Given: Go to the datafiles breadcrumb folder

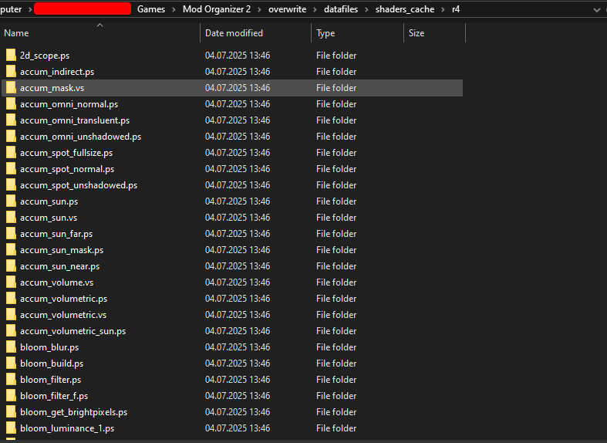Looking at the screenshot, I should [x=341, y=9].
